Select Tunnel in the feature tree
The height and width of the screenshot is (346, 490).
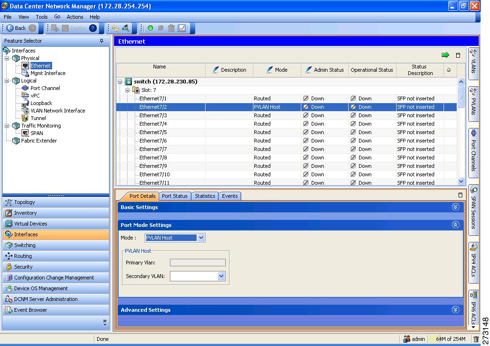(x=38, y=118)
